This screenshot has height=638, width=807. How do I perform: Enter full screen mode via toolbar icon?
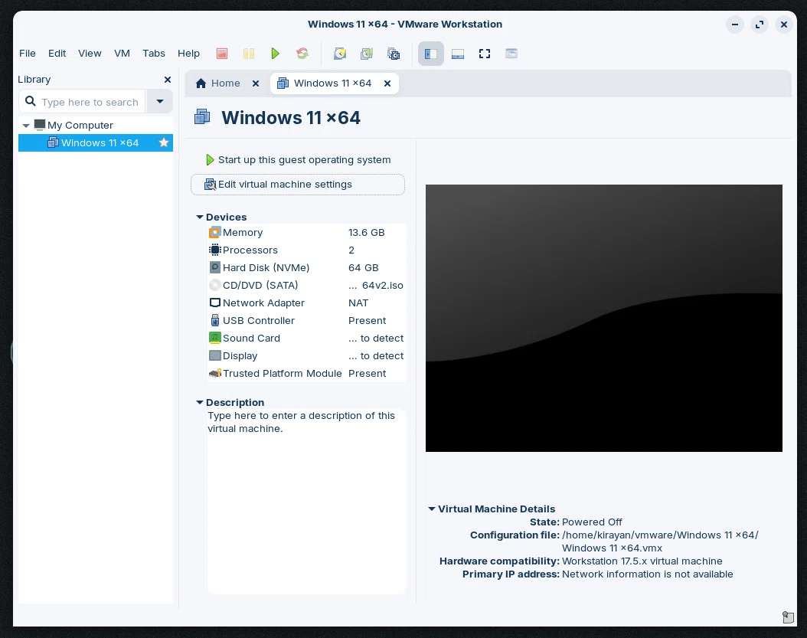pyautogui.click(x=485, y=54)
